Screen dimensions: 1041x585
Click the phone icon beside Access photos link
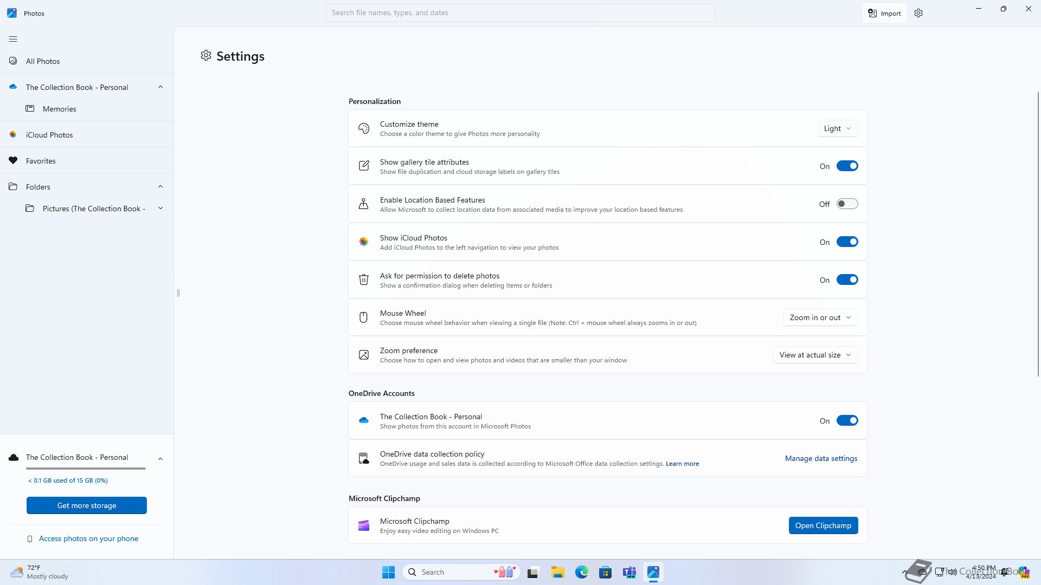click(30, 539)
